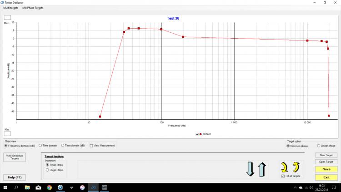Click Open Target button
This screenshot has width=341, height=192.
pyautogui.click(x=326, y=162)
